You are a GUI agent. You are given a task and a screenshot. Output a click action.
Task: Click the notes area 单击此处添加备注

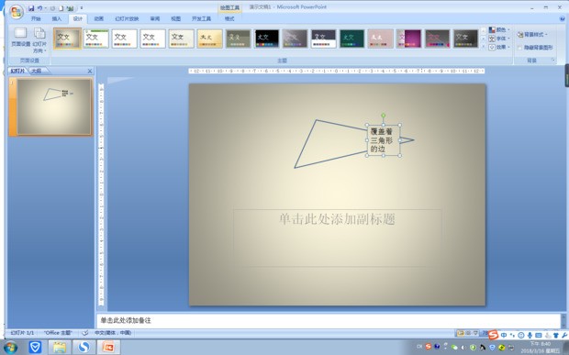point(329,320)
